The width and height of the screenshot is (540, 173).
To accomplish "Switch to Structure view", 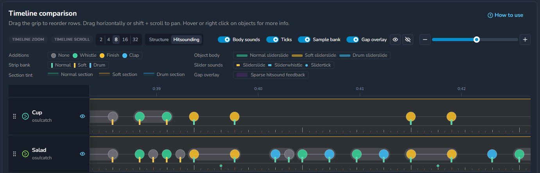I will 159,40.
